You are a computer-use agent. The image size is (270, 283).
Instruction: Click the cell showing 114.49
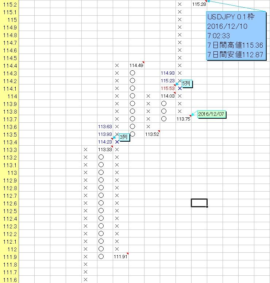(x=136, y=65)
